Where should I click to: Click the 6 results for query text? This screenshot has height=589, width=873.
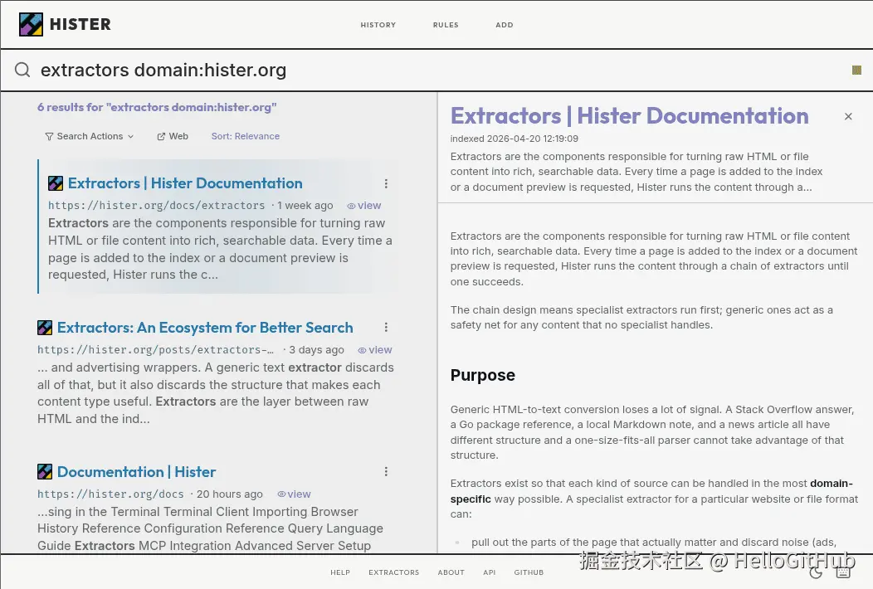(x=157, y=107)
